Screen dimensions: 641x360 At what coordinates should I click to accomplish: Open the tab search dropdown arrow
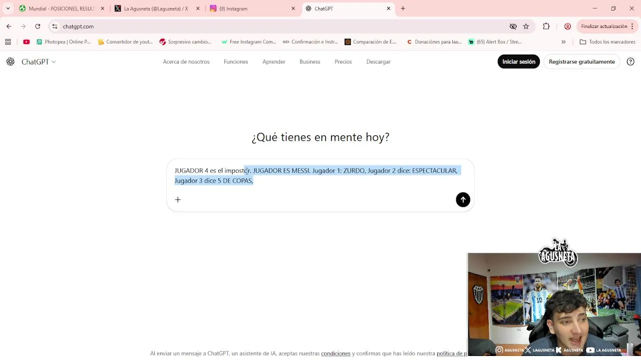coord(8,8)
